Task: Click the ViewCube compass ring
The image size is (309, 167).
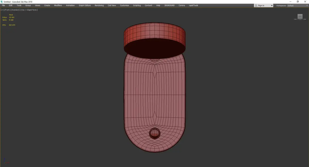Action: click(300, 19)
